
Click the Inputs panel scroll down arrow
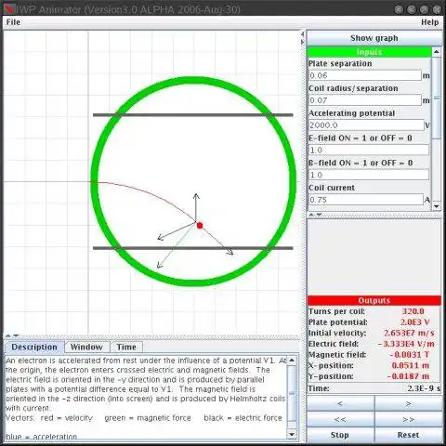click(437, 206)
